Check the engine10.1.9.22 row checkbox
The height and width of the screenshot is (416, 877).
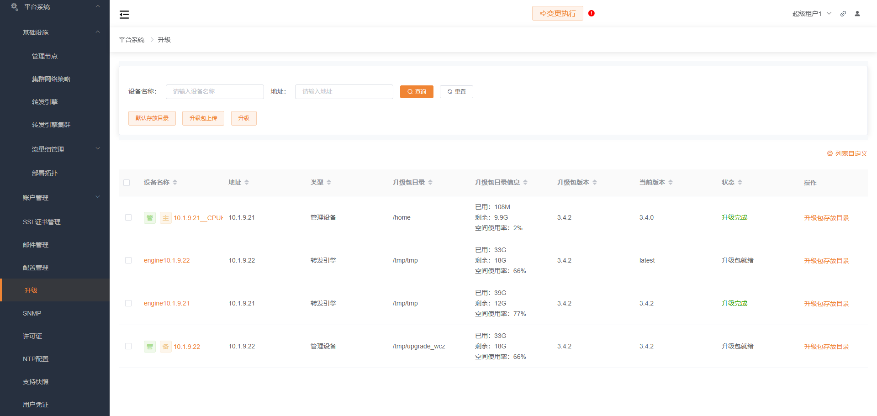click(x=128, y=260)
